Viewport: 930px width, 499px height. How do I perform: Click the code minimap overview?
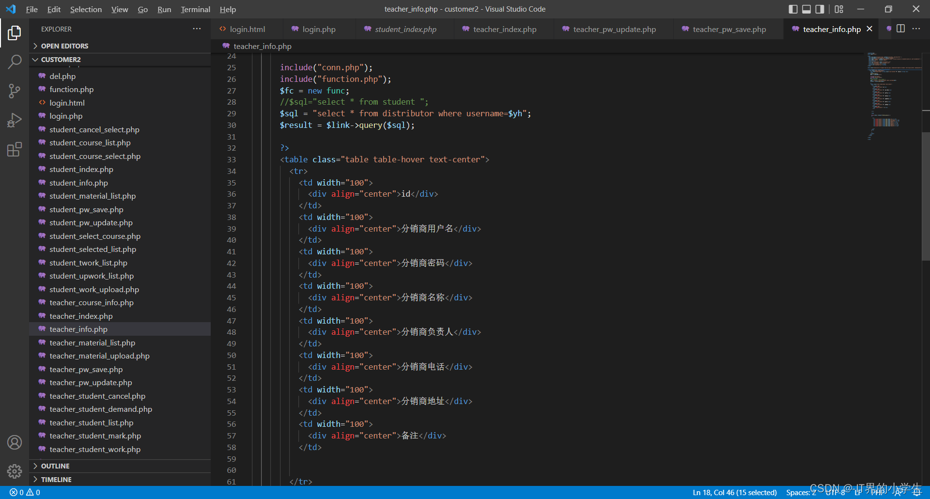tap(894, 97)
